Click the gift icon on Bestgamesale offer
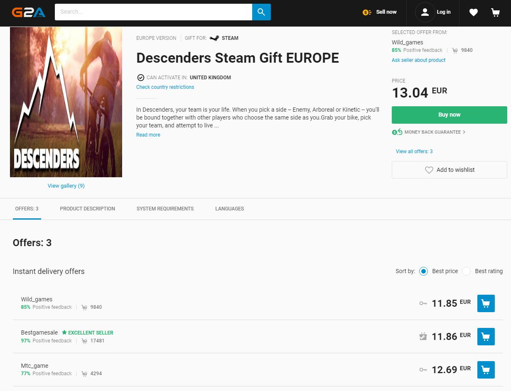Screen dimensions: 511x391 pos(423,336)
